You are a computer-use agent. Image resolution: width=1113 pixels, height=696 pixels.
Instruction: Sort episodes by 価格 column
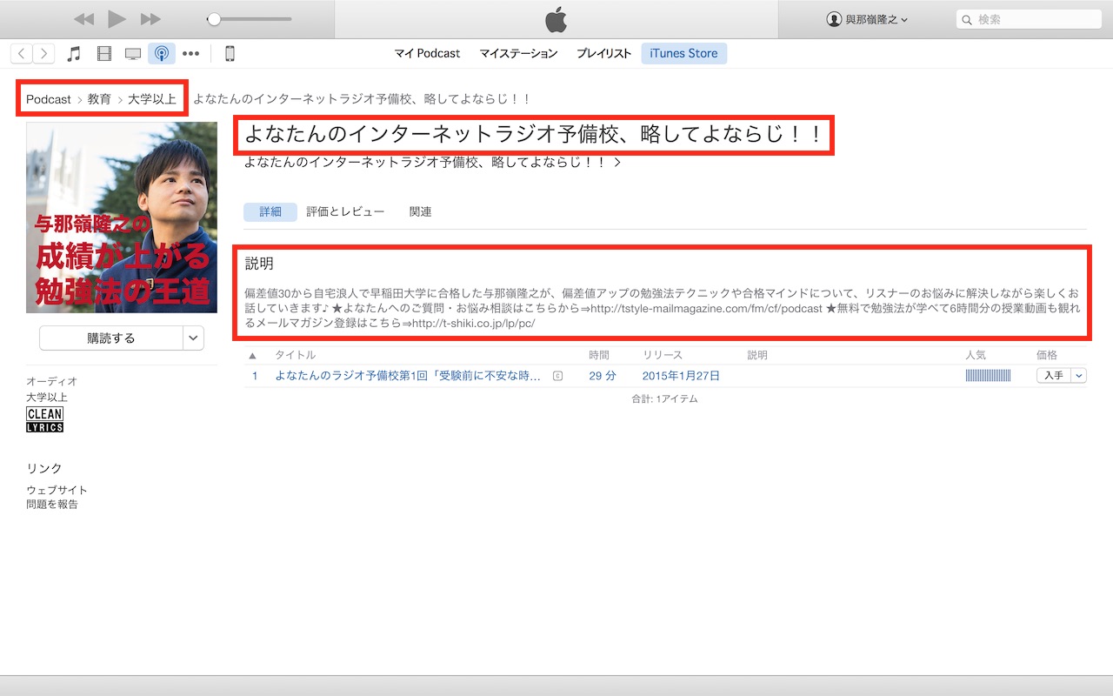1047,355
